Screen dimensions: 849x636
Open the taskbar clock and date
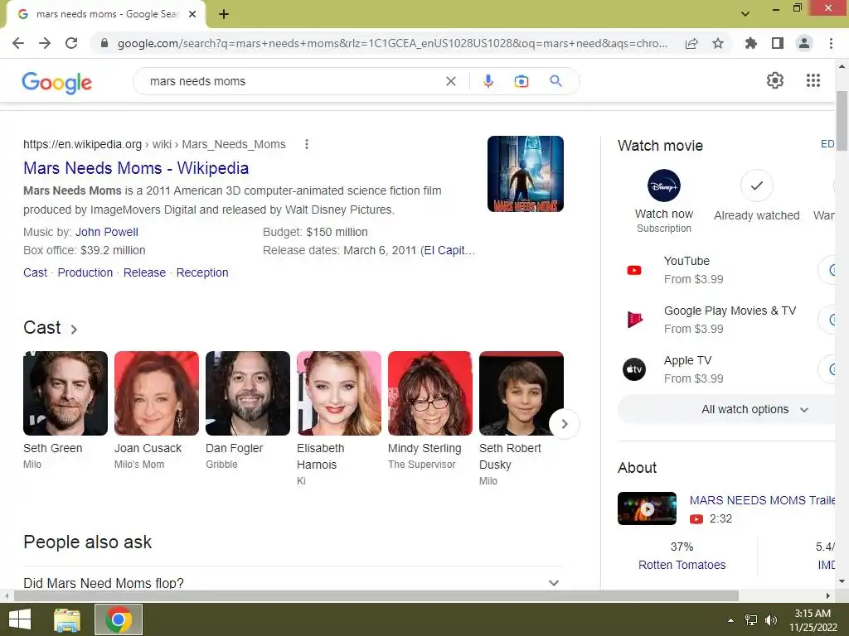[x=813, y=619]
